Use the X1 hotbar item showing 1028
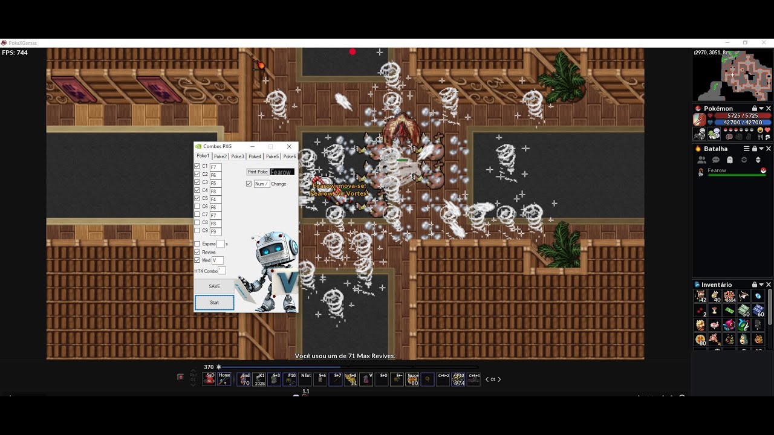The width and height of the screenshot is (774, 435). 259,379
